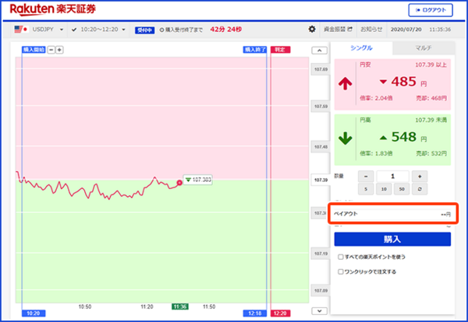
Task: Open the settings gear icon
Action: click(312, 30)
